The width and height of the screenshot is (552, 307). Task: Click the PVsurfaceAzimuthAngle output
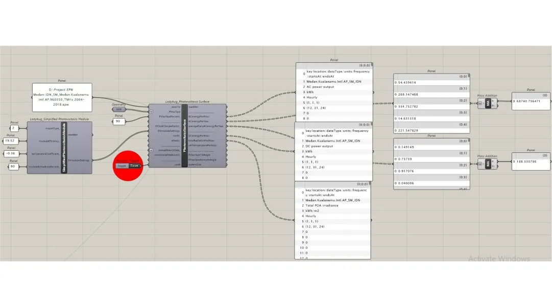coord(202,159)
